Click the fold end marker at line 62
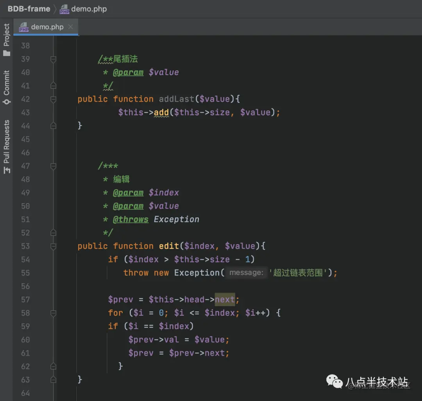 [x=53, y=367]
